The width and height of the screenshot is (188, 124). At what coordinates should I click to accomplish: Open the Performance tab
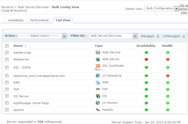(39, 20)
